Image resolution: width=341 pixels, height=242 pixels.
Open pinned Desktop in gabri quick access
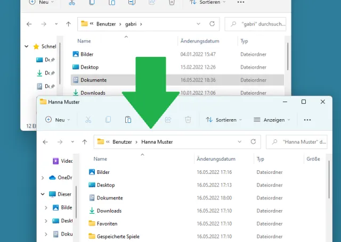(45, 60)
